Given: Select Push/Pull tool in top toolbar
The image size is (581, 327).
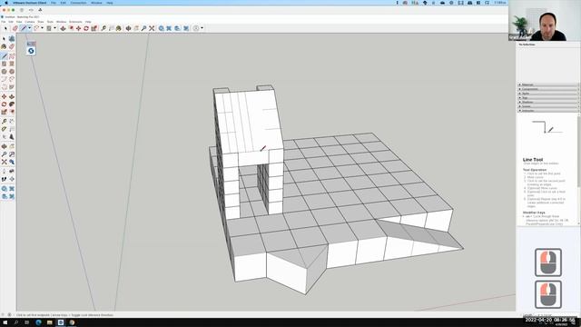Looking at the screenshot, I should [63, 28].
